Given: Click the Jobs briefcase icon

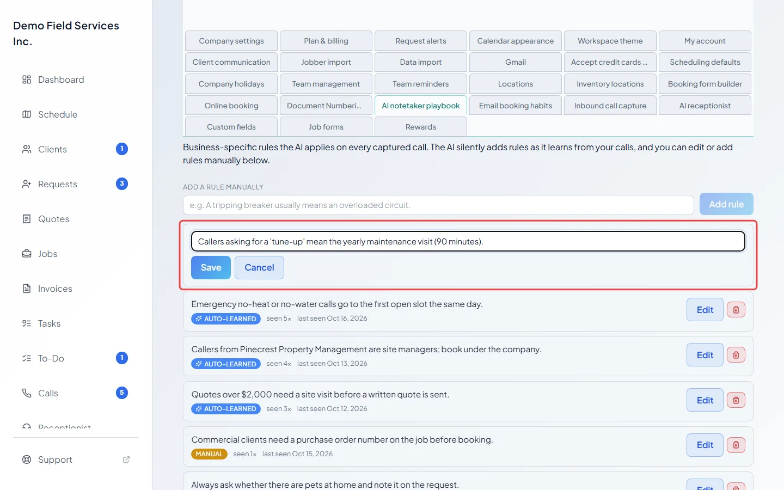Looking at the screenshot, I should [27, 254].
